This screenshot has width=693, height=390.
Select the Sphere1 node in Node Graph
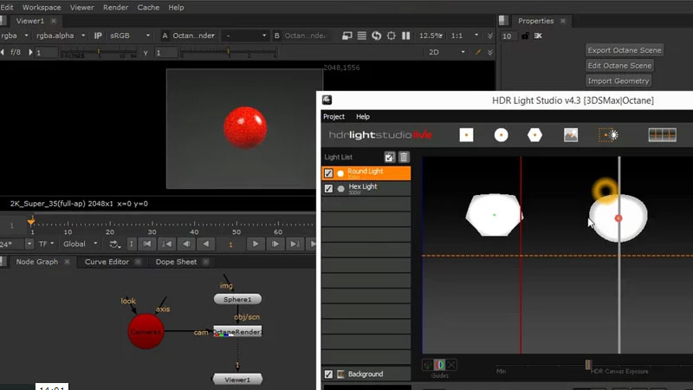[237, 299]
